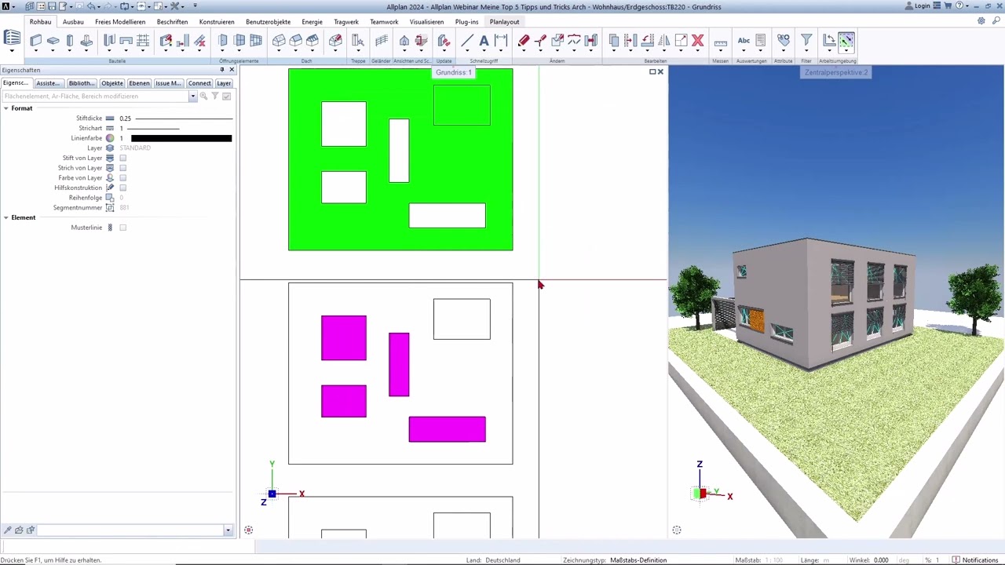This screenshot has height=565, width=1005.
Task: Switch to the Planlayout ribbon tab
Action: coord(504,22)
